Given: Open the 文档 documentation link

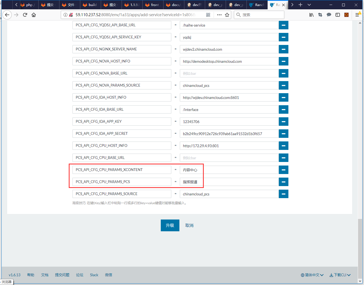Looking at the screenshot, I should tap(45, 275).
